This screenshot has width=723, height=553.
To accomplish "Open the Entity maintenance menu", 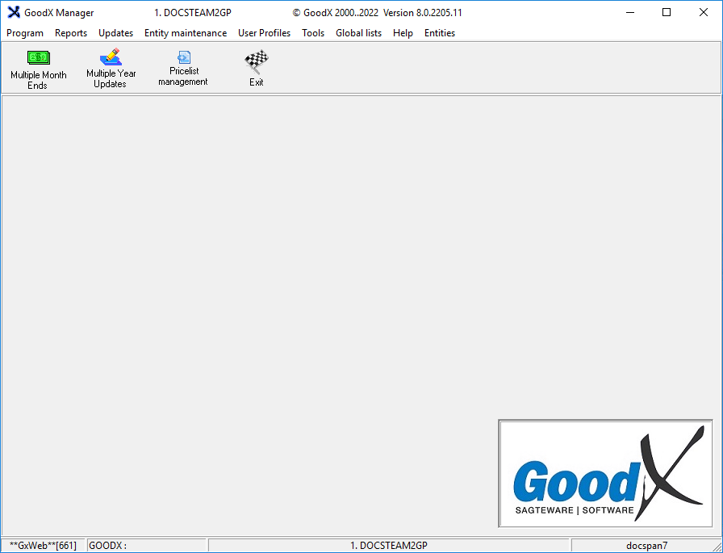I will click(186, 33).
